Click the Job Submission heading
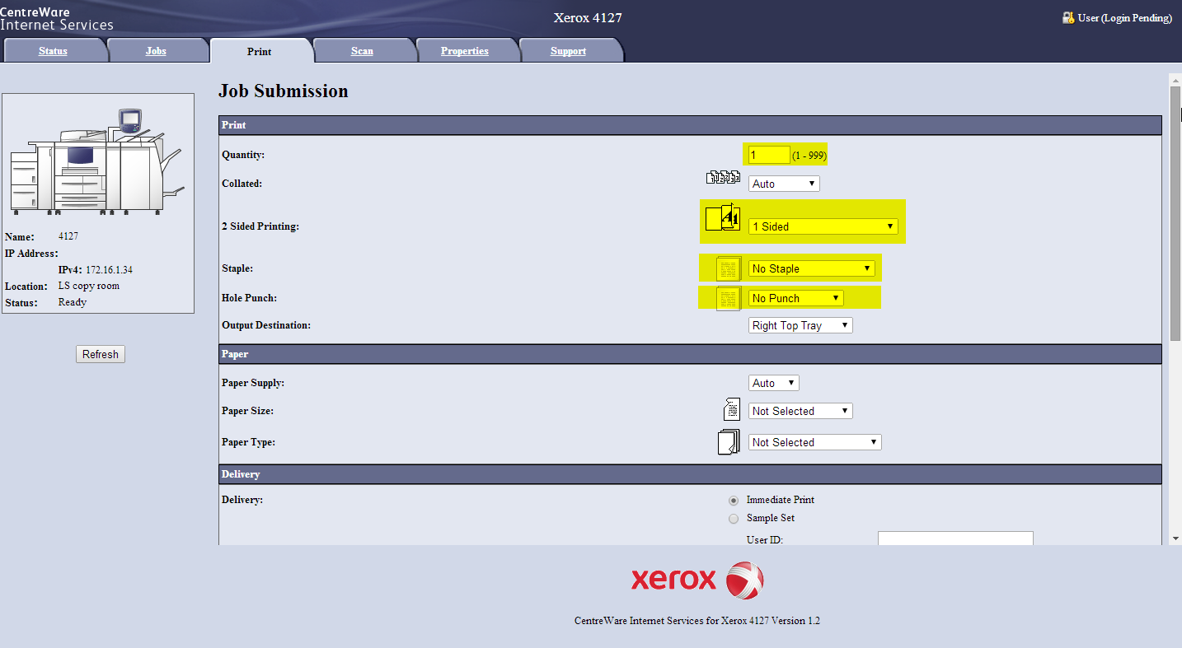This screenshot has width=1182, height=648. point(284,91)
